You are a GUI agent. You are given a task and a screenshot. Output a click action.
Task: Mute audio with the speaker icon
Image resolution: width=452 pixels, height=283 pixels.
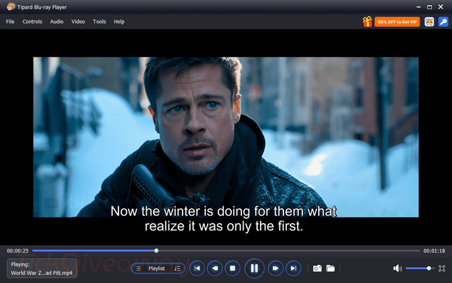(397, 268)
